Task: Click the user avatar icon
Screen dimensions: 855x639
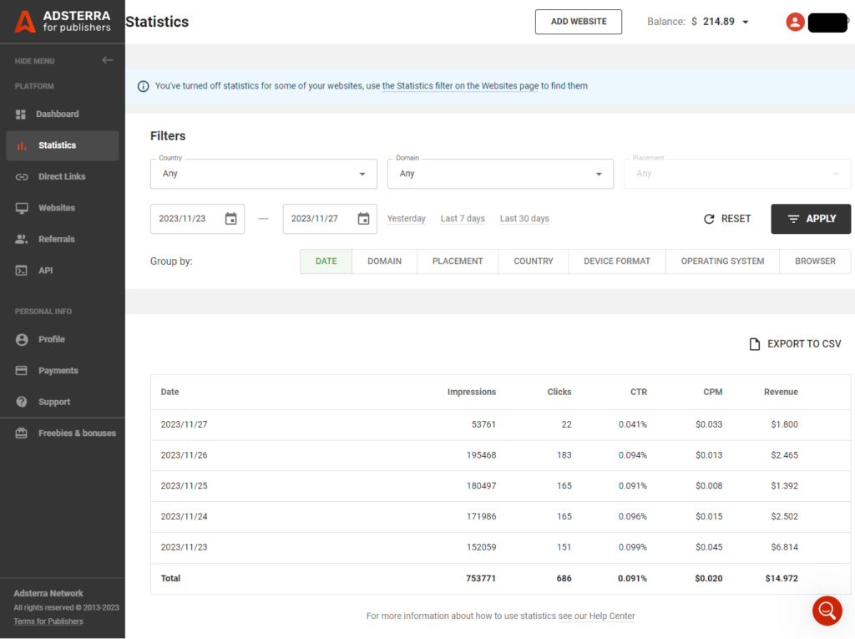Action: point(794,22)
